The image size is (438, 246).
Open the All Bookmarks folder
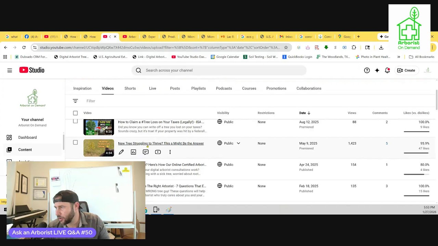pos(422,57)
